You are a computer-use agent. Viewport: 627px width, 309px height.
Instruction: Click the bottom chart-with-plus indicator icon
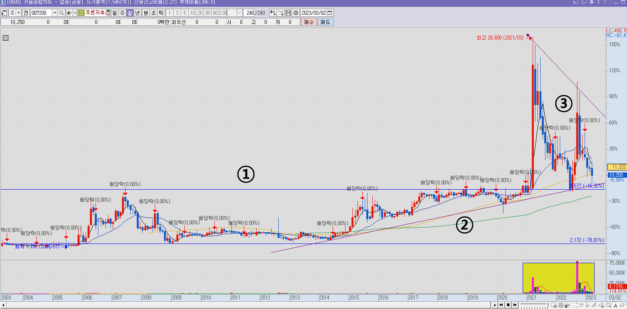(567, 305)
